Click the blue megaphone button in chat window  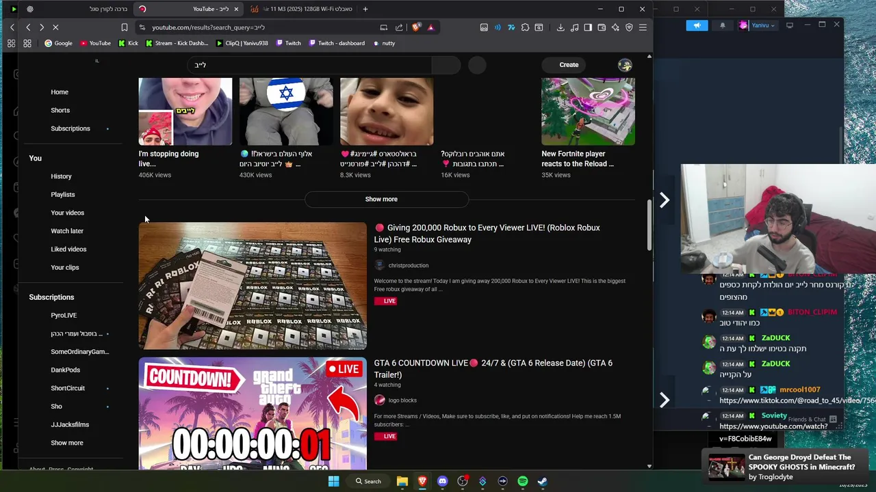697,25
